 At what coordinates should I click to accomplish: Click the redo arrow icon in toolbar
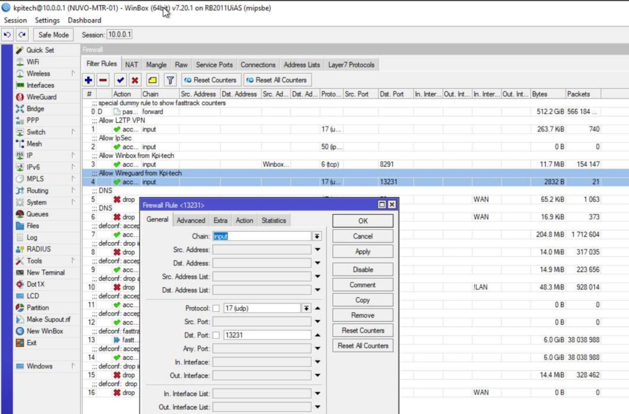[x=22, y=35]
